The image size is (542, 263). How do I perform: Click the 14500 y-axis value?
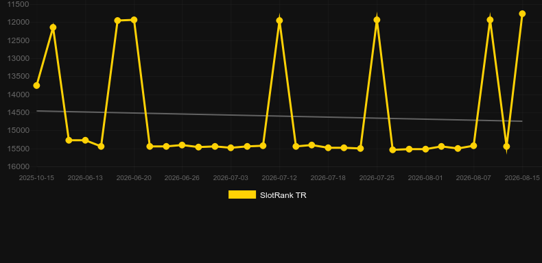[19, 112]
